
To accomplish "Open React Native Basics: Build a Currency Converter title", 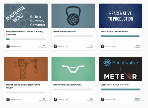I will point(25,33).
